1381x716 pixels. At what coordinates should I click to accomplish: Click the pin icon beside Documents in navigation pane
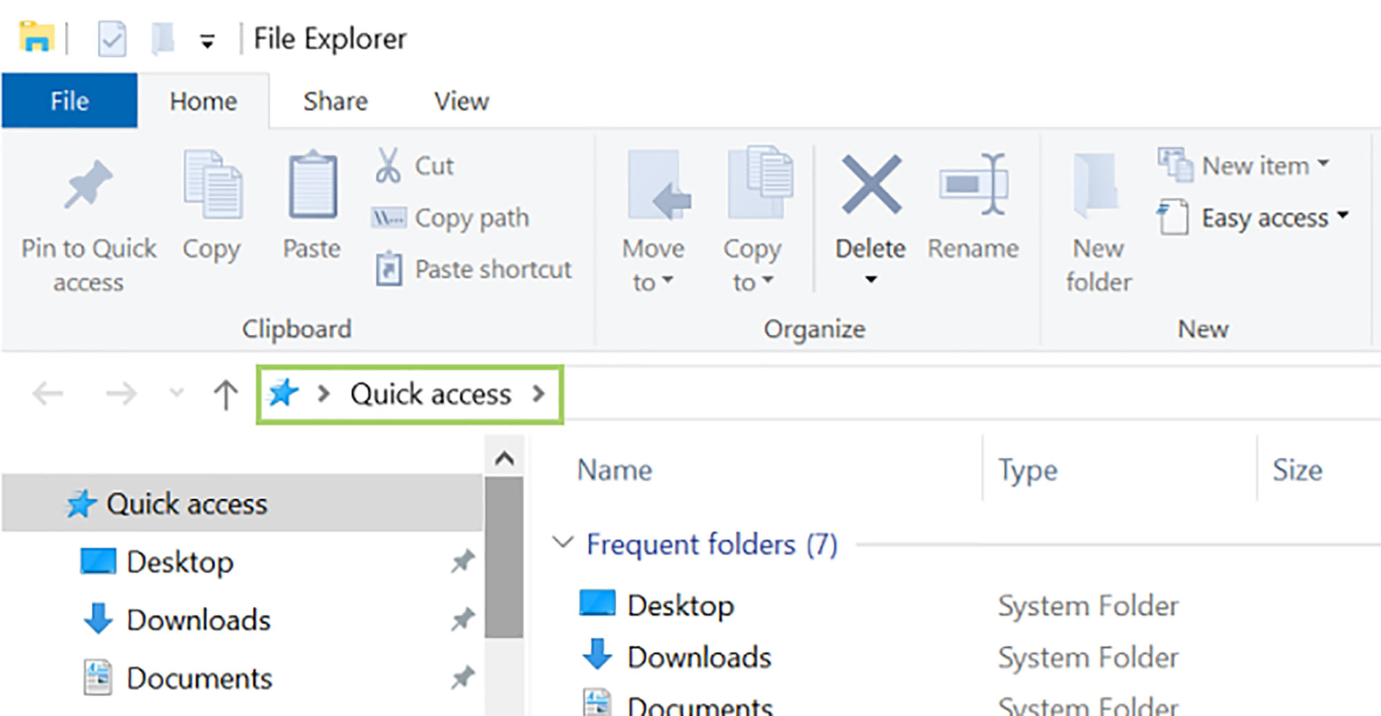point(463,678)
